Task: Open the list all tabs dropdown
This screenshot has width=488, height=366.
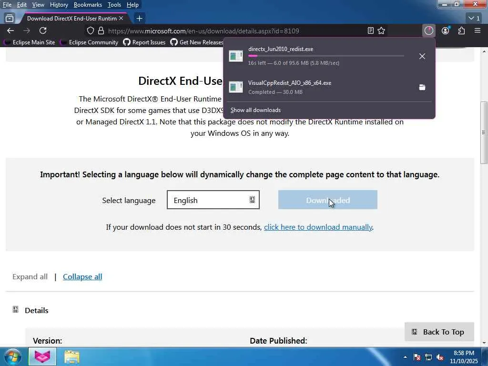Action: point(474,19)
